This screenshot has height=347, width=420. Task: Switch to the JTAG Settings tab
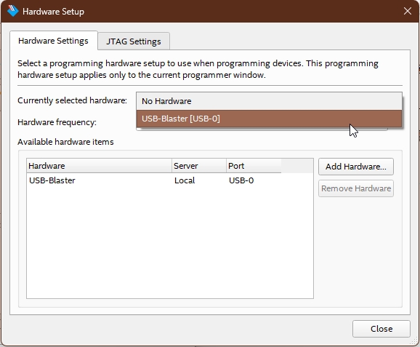point(134,41)
